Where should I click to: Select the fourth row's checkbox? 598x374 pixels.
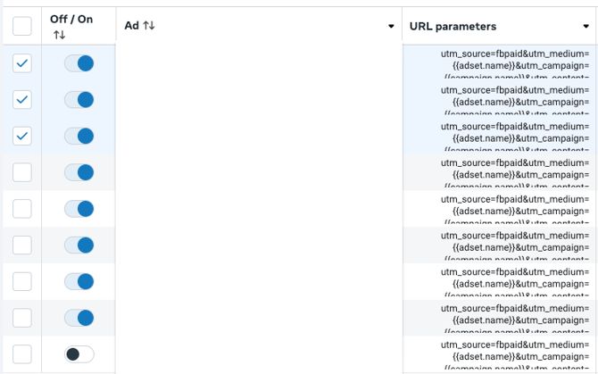(22, 172)
